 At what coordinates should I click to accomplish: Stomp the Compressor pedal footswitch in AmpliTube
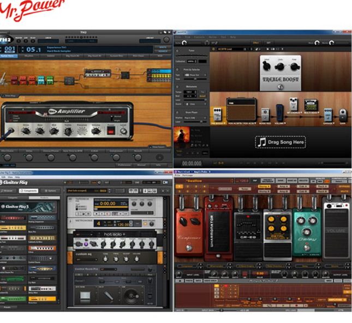189,248
